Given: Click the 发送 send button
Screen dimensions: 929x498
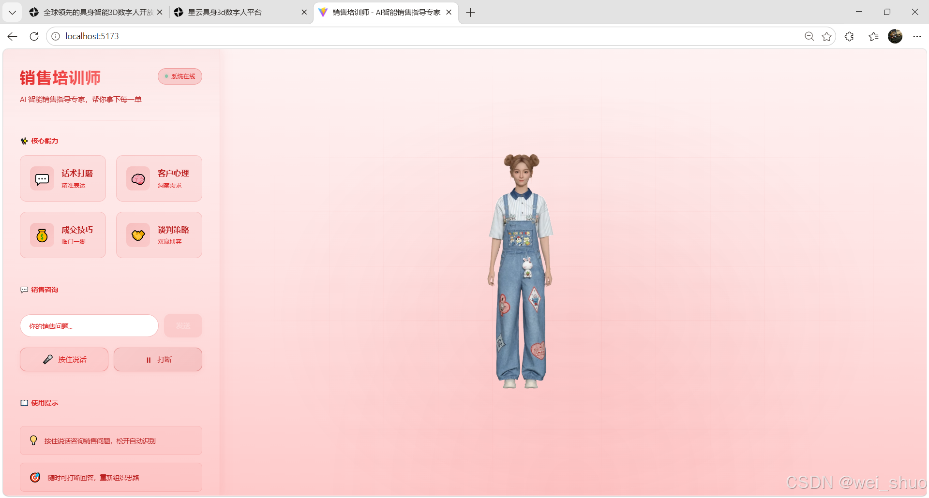Looking at the screenshot, I should 183,326.
